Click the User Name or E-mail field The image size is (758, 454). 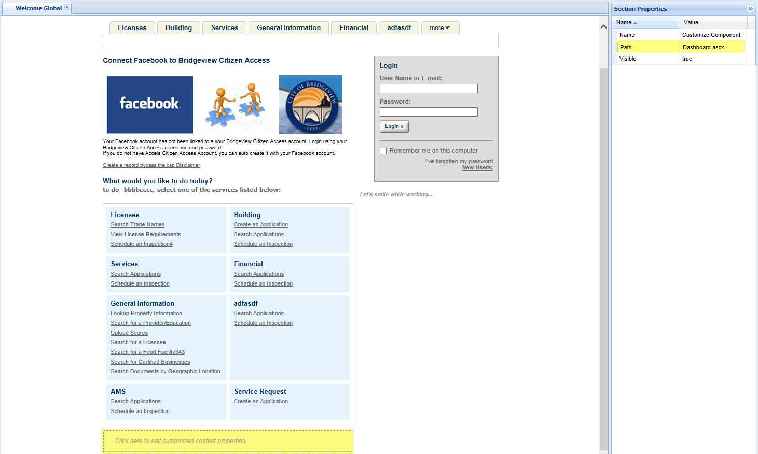[429, 89]
